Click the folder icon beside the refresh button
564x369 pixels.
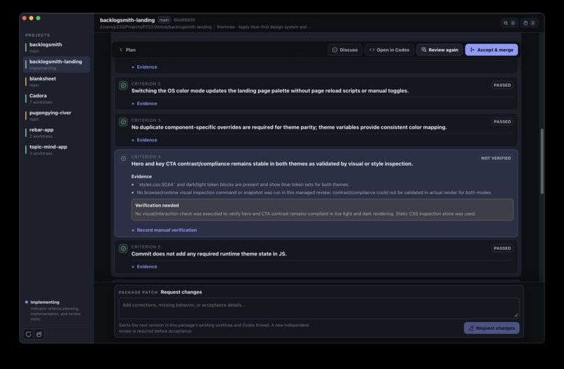point(39,334)
